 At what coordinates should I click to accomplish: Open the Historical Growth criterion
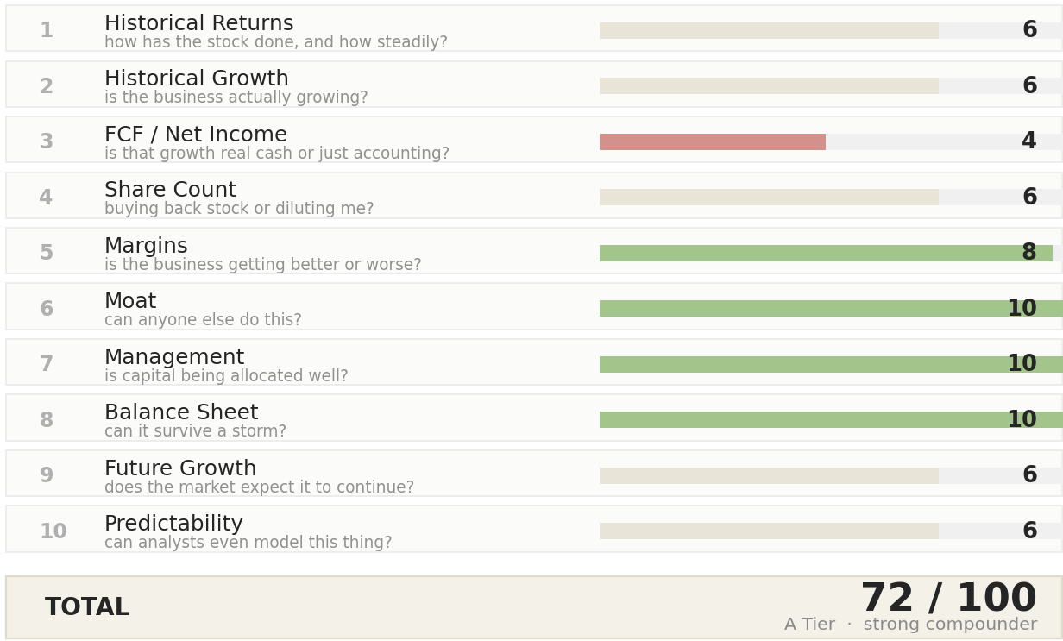[x=534, y=85]
